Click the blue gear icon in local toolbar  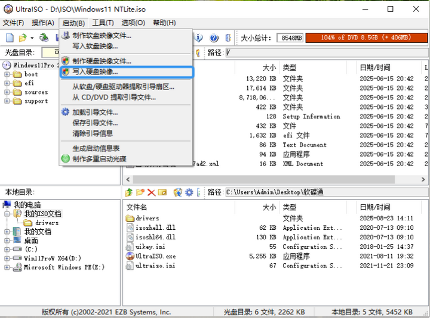[189, 192]
